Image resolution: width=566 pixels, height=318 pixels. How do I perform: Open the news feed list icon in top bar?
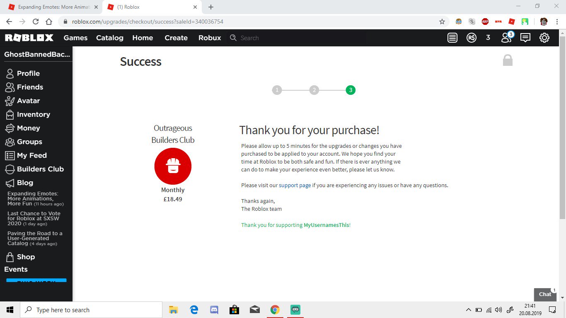tap(452, 38)
